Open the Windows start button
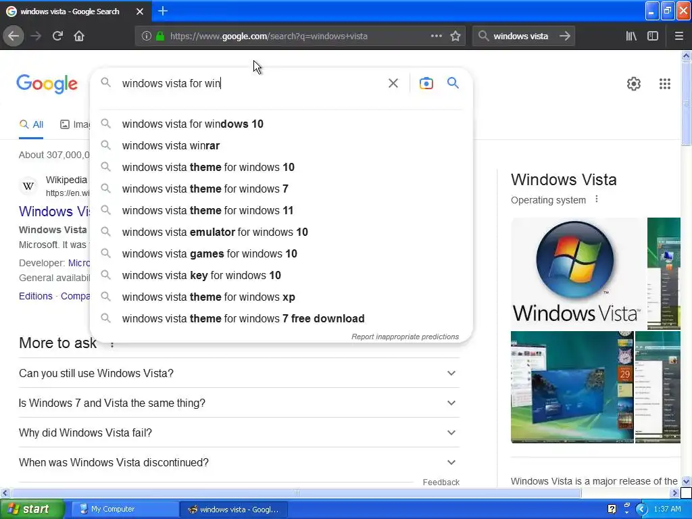The image size is (692, 519). point(32,509)
